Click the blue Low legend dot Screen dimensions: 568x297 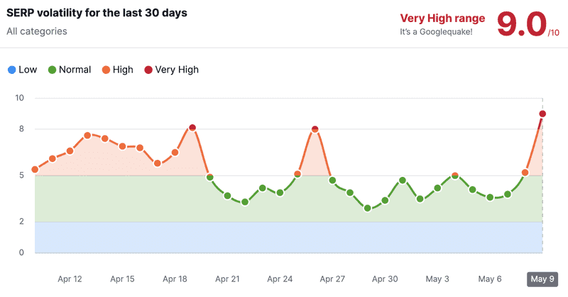click(12, 70)
